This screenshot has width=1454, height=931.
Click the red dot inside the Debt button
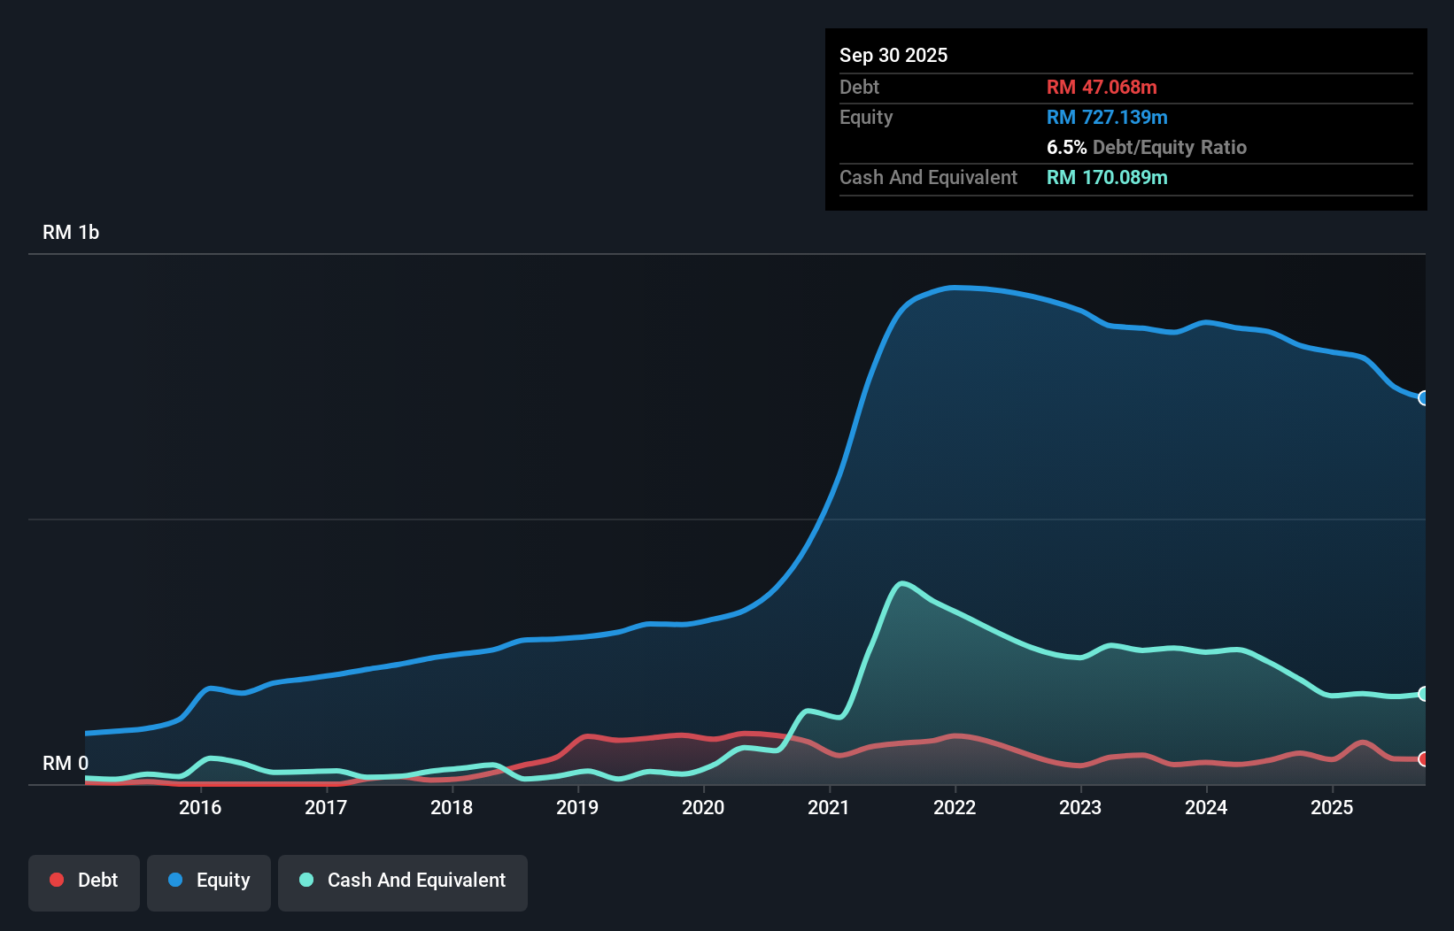(57, 880)
